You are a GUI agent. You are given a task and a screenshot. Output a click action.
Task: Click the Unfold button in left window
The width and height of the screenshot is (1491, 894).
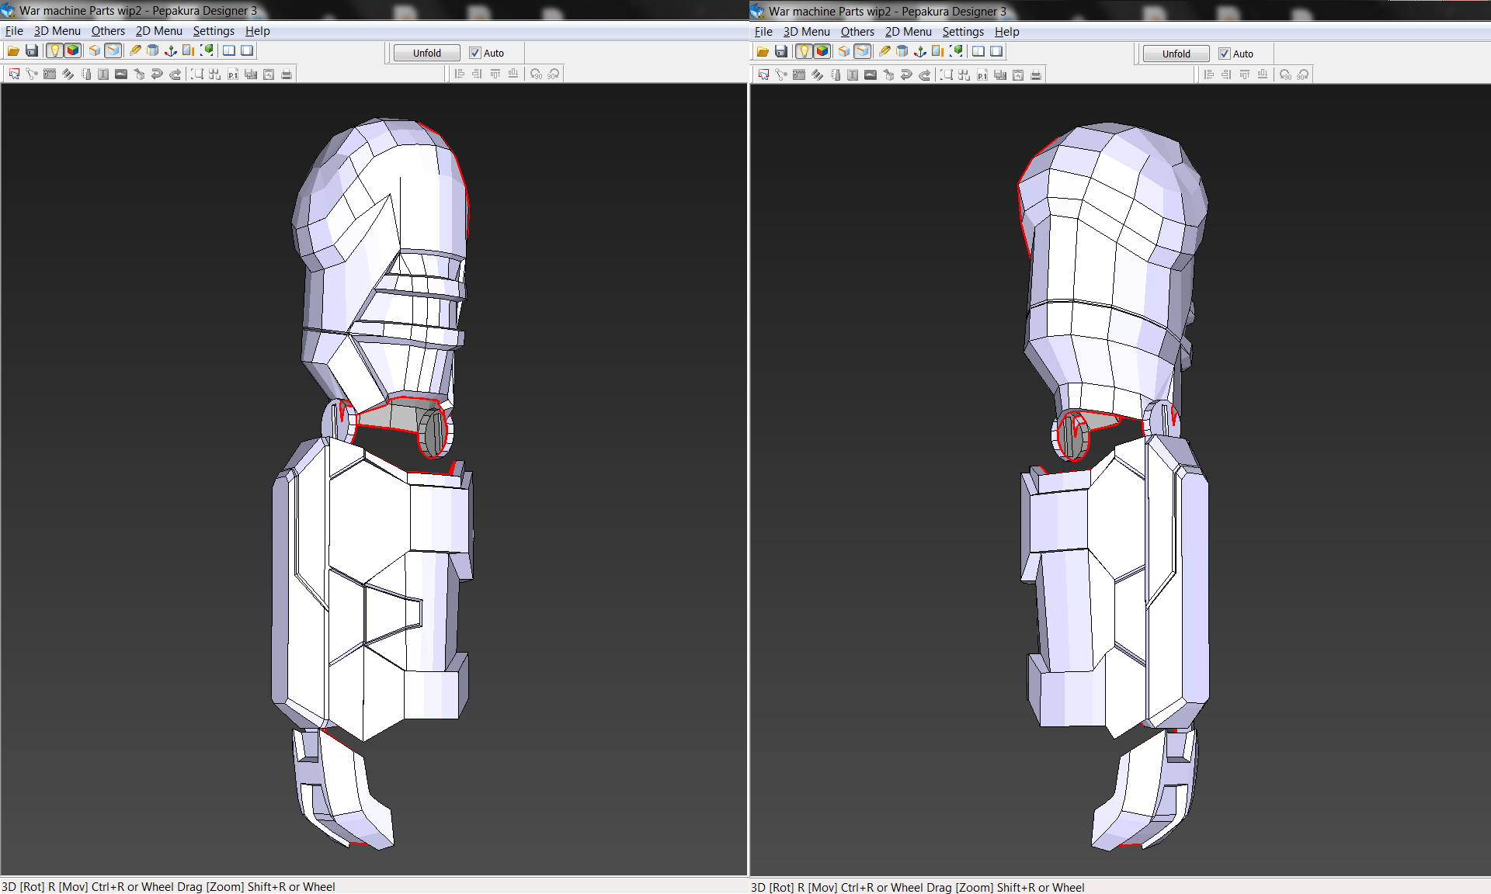pos(426,53)
